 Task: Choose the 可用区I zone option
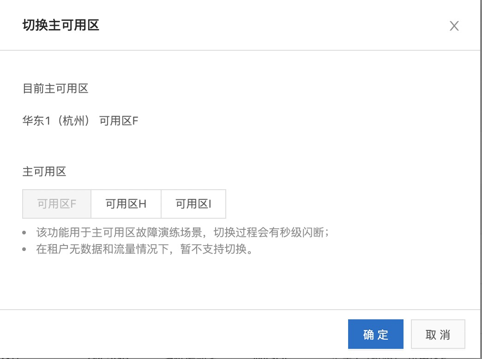pyautogui.click(x=193, y=204)
